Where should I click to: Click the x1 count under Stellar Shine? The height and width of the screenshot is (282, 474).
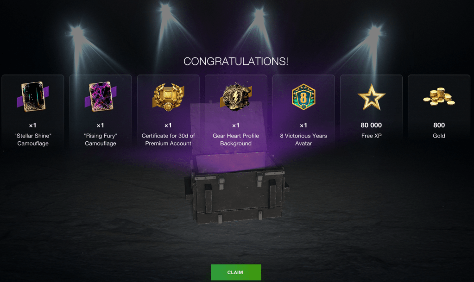[x=32, y=125]
